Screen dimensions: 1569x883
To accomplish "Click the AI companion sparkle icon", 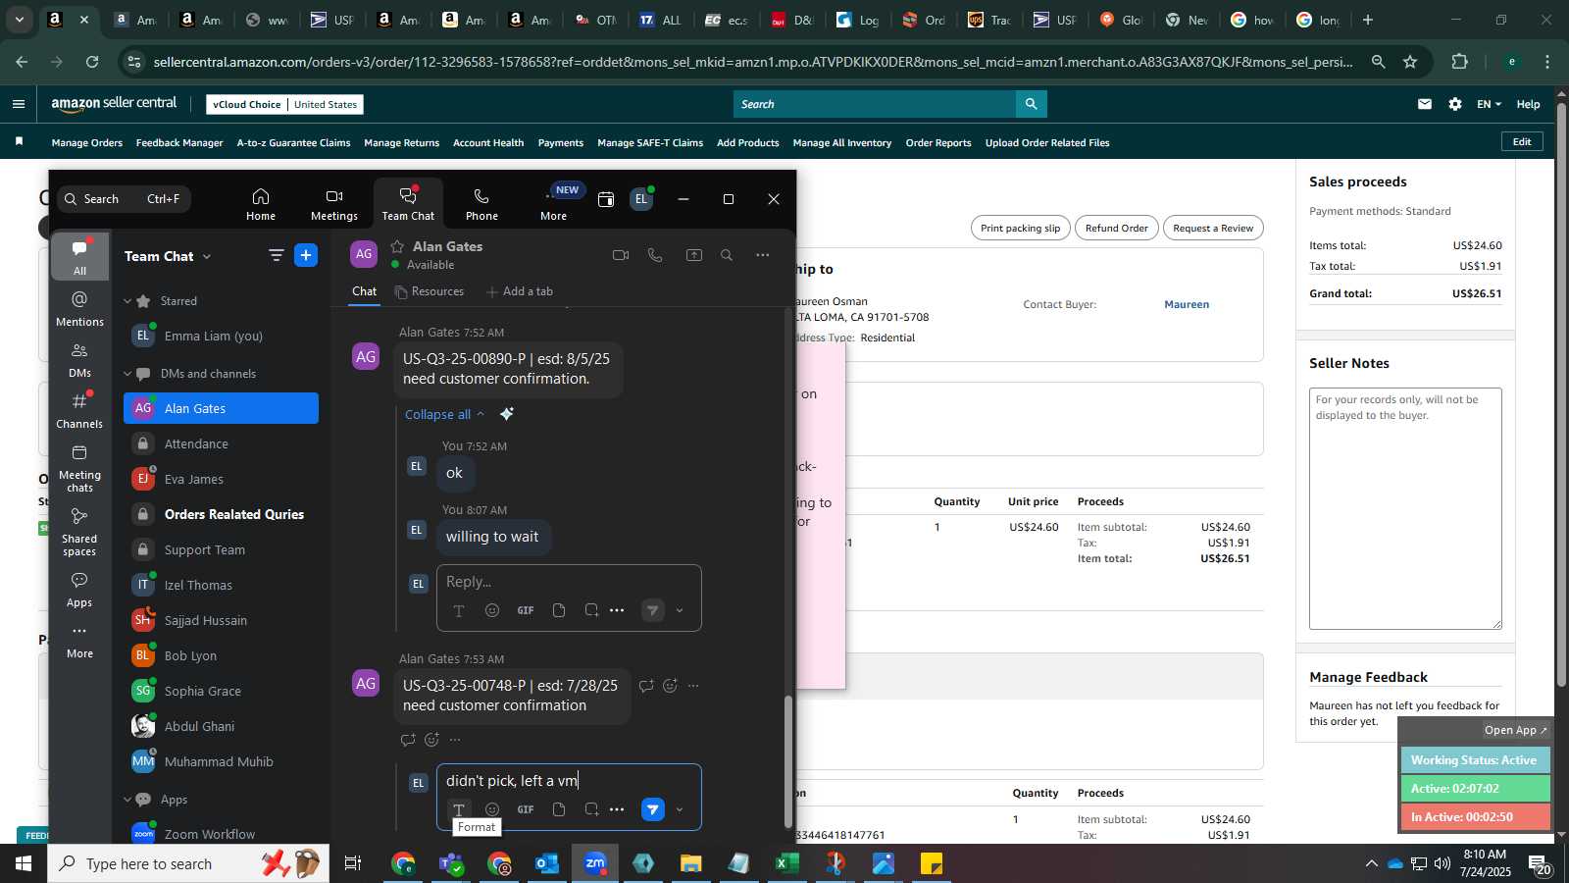I will coord(507,414).
